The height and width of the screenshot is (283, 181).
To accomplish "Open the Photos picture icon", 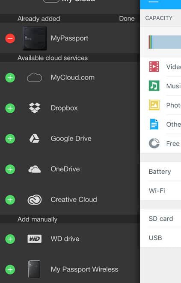I will [154, 105].
